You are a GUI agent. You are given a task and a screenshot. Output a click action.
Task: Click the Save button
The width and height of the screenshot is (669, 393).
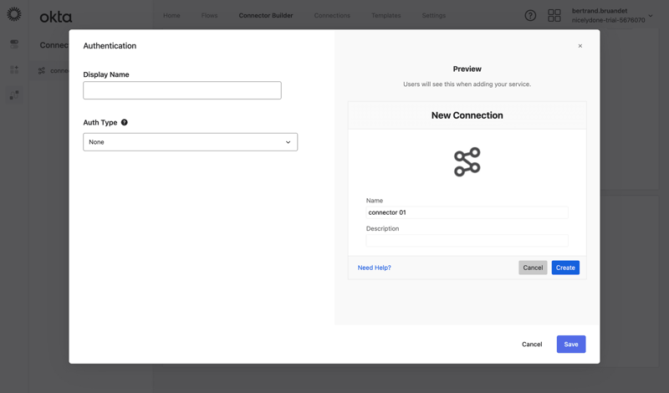tap(571, 345)
